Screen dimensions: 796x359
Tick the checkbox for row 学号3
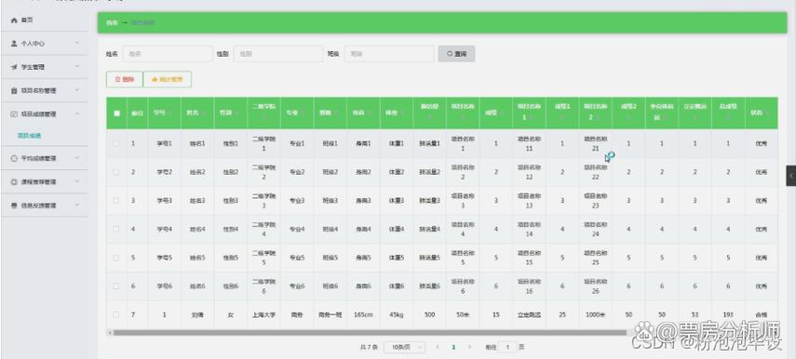tap(116, 200)
